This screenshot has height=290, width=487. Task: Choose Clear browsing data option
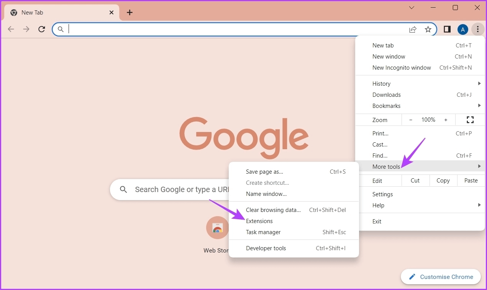(273, 210)
